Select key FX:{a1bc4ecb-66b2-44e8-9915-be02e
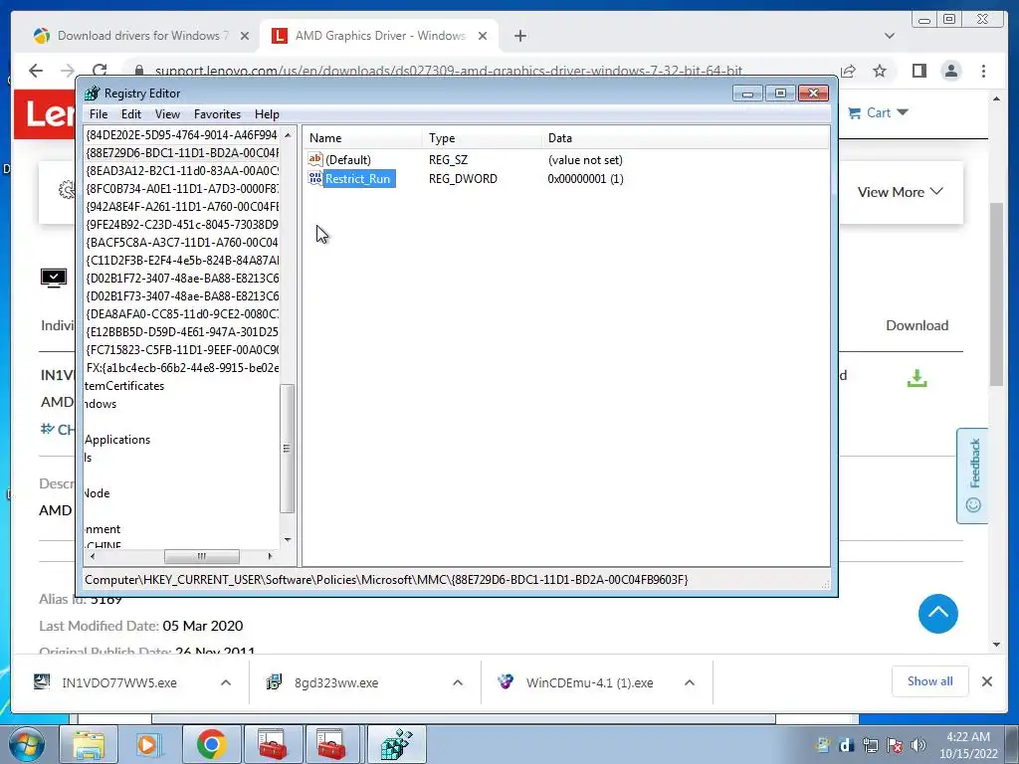Image resolution: width=1019 pixels, height=764 pixels. tap(181, 368)
